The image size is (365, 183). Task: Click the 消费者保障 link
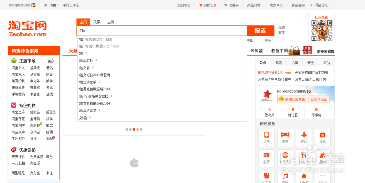326,52
